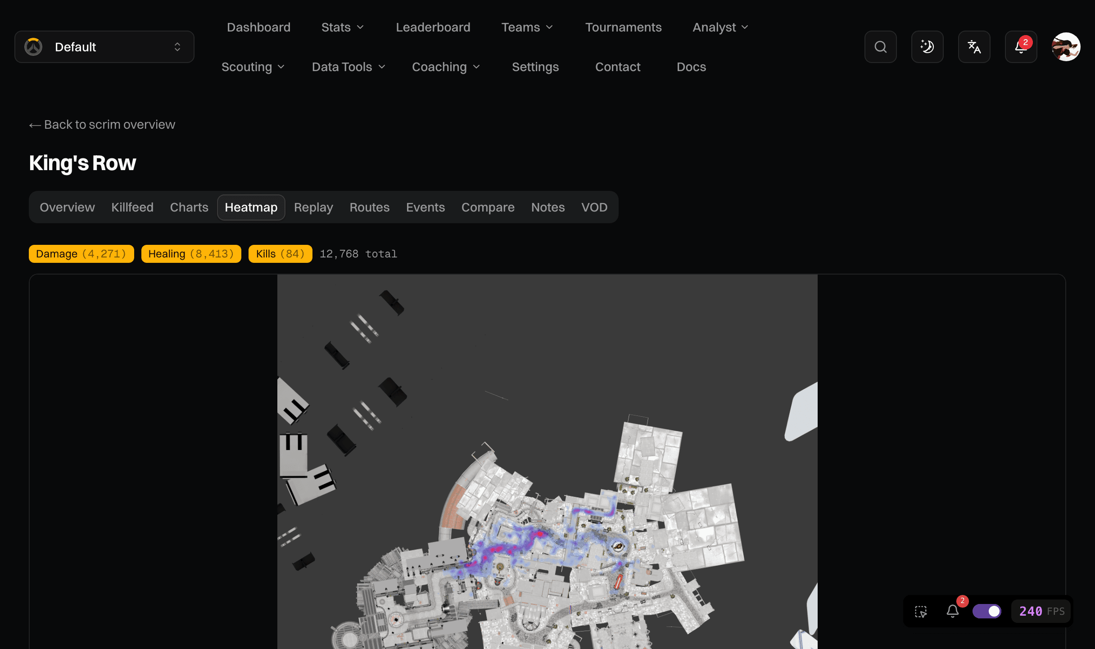Open Settings in the navigation
This screenshot has height=649, width=1095.
pos(535,67)
